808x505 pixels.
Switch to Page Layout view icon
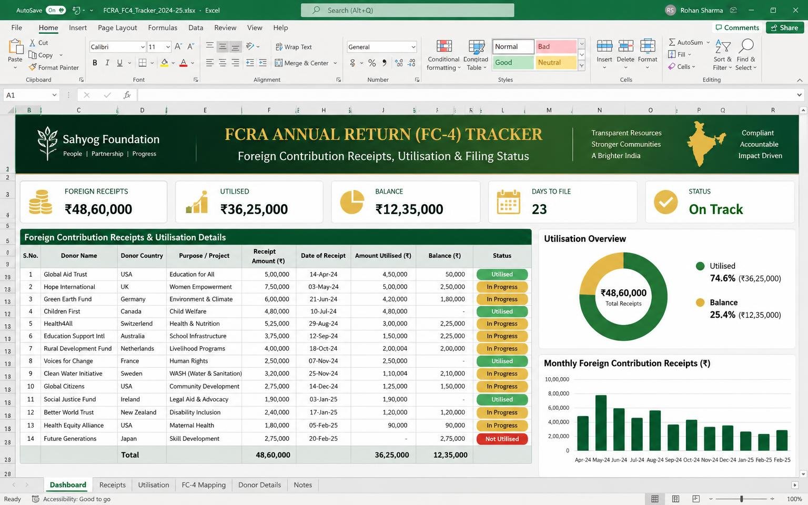click(x=675, y=499)
